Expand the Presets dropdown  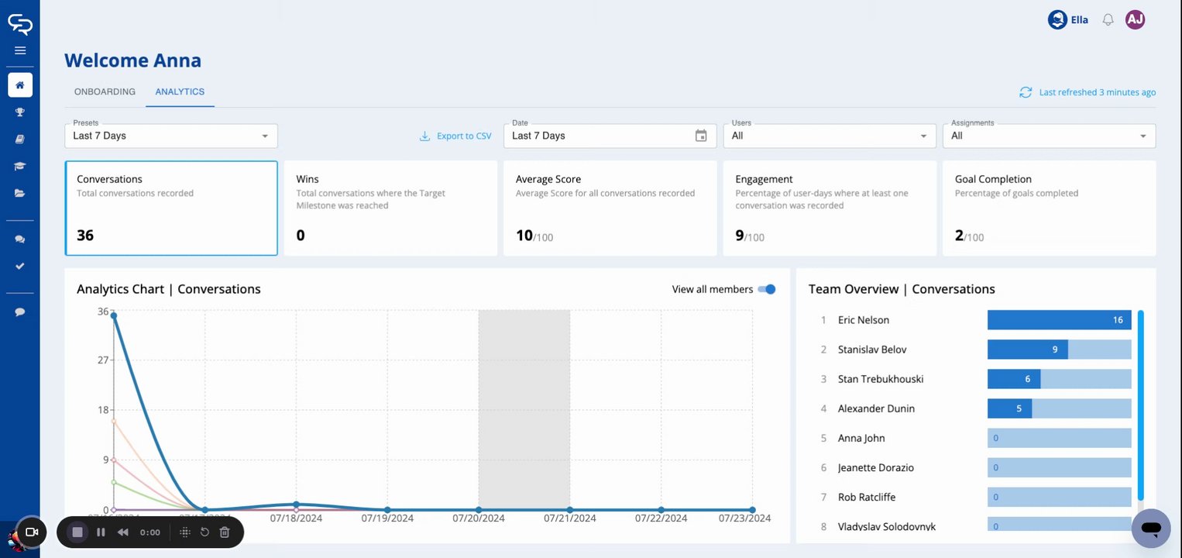click(x=170, y=136)
